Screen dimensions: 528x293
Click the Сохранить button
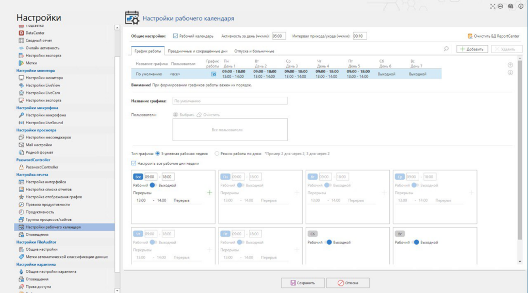pos(303,283)
